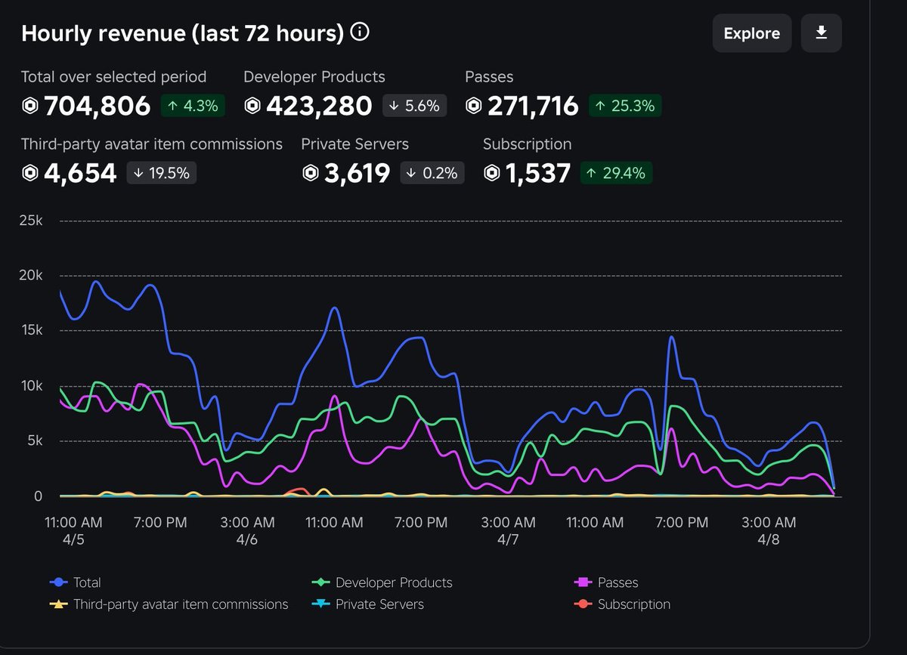
Task: Toggle Third-party avatar item commissions legend entry
Action: coord(169,604)
